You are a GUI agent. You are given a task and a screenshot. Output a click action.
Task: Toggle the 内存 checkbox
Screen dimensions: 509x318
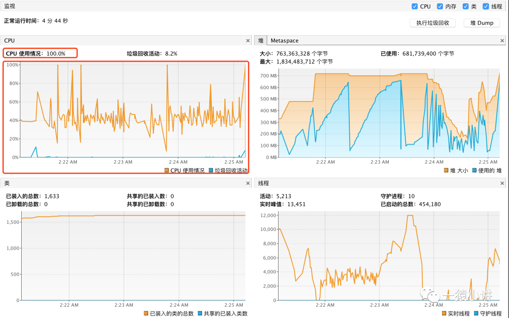pos(440,6)
